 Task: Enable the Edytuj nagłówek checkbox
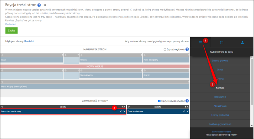pyautogui.click(x=165, y=49)
